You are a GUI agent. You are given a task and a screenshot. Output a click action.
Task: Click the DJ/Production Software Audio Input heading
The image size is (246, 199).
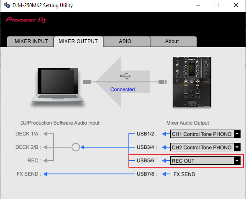coord(60,123)
